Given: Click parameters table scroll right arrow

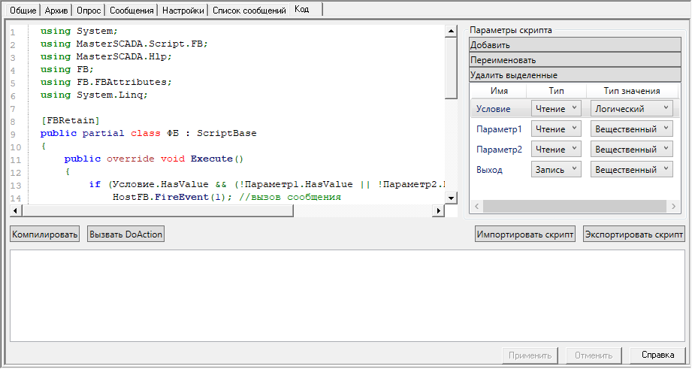Looking at the screenshot, I should click(673, 206).
